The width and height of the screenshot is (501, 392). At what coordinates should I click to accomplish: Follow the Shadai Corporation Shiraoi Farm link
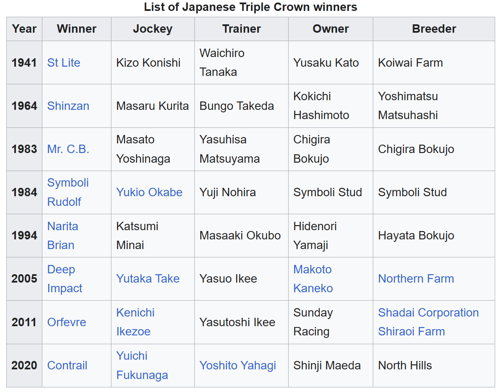[428, 322]
